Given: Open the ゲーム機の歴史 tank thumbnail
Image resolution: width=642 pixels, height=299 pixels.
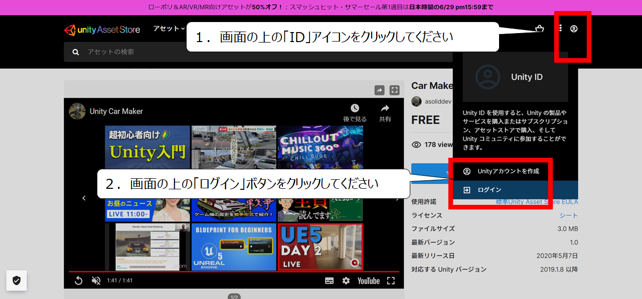Looking at the screenshot, I should tap(234, 210).
